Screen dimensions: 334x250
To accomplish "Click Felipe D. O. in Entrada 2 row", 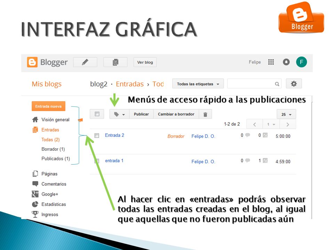I will [203, 136].
